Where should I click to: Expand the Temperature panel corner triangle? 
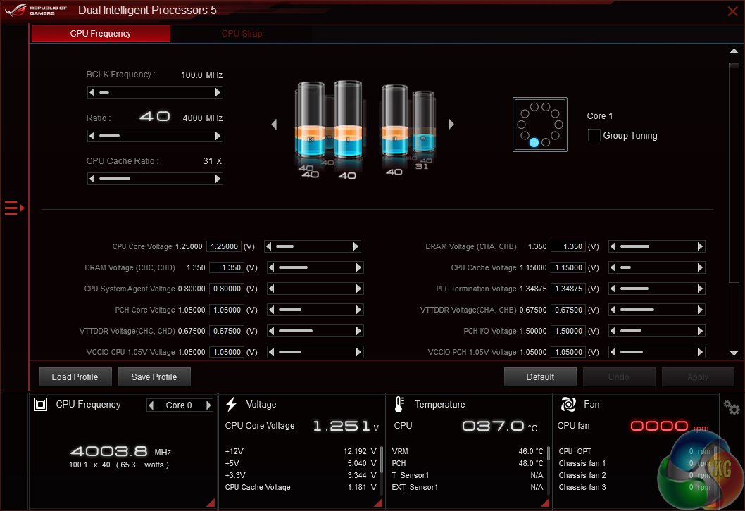tap(544, 502)
